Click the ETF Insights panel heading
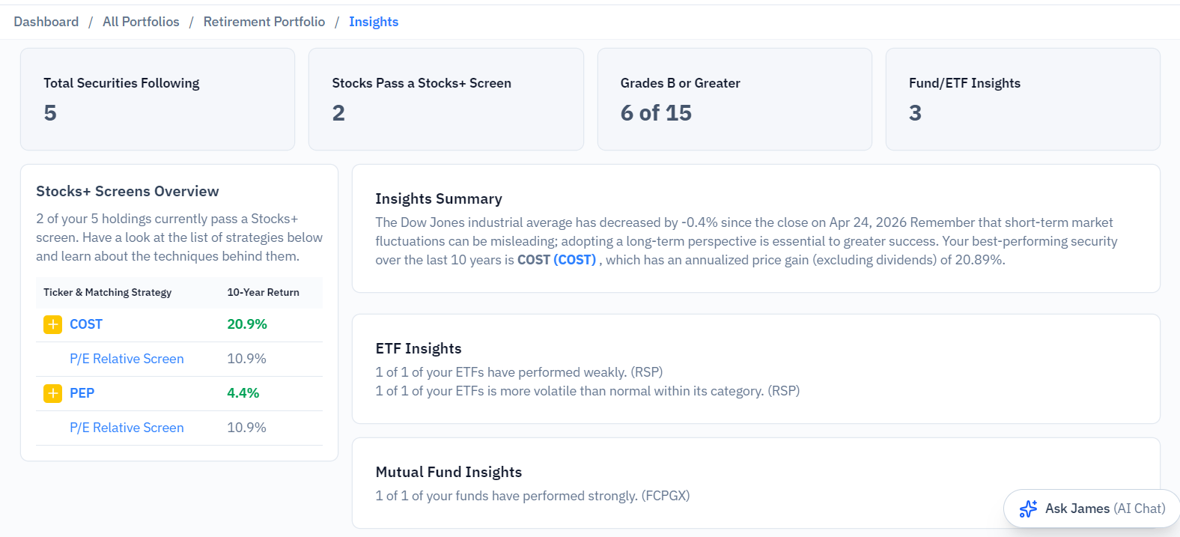Image resolution: width=1180 pixels, height=537 pixels. click(x=419, y=348)
